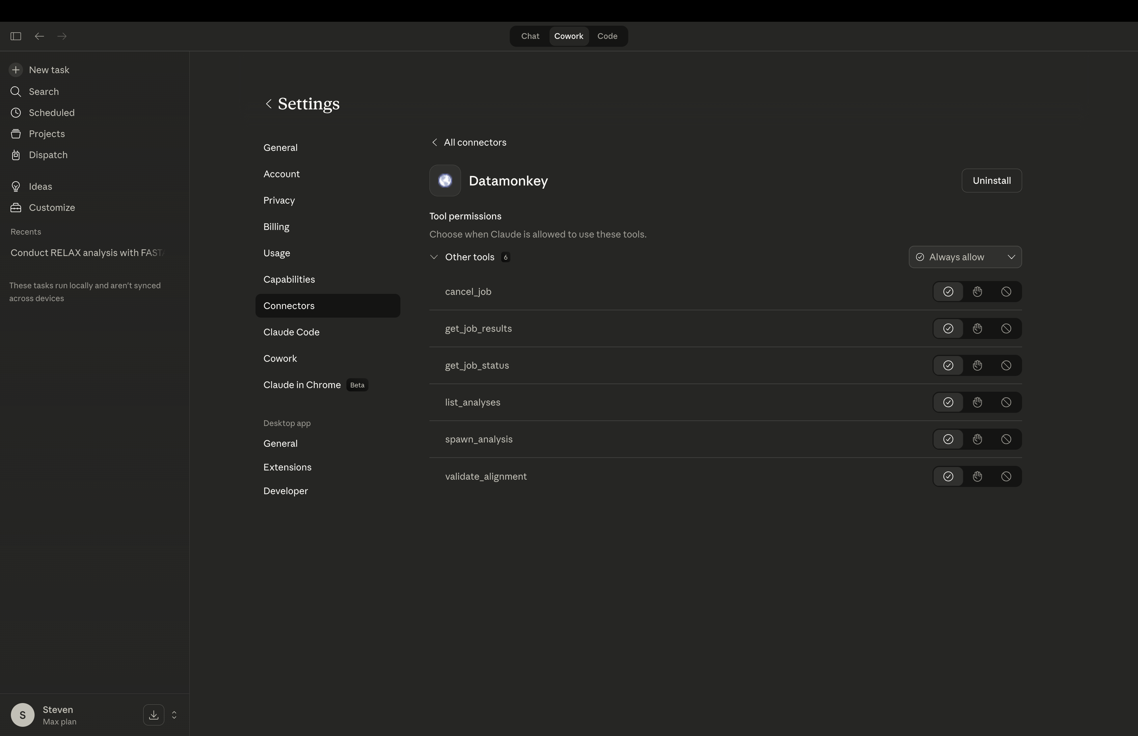
Task: Open recent task Conduct RELAX analysis
Action: (x=86, y=252)
